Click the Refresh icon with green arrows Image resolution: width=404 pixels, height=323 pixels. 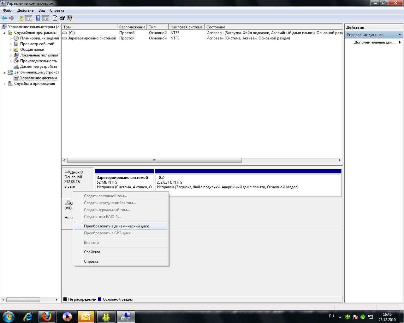tap(55, 18)
